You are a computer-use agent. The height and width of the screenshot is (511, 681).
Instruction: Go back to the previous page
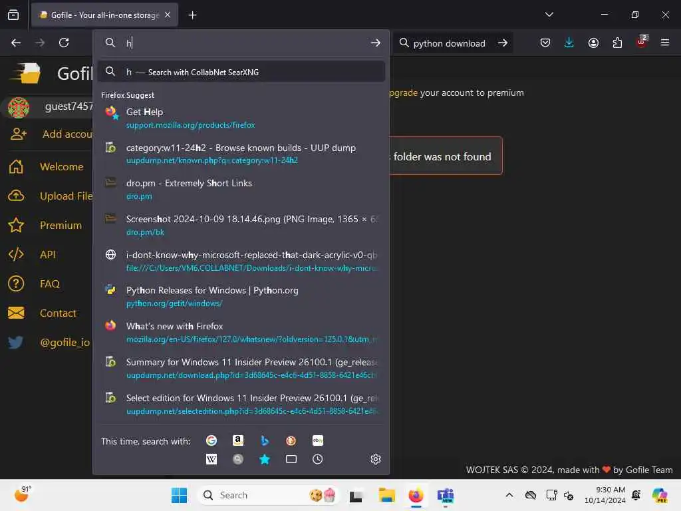16,43
